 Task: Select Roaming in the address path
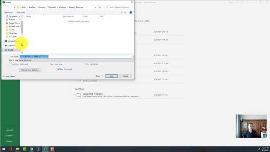point(42,7)
